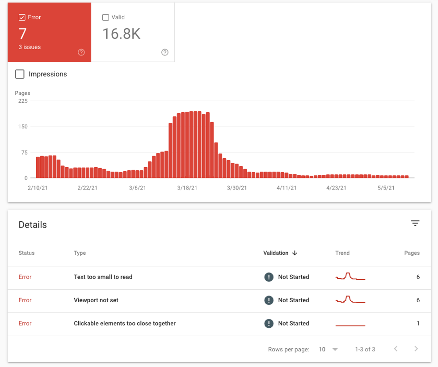The image size is (438, 367).
Task: Click trend sparkline for Text too small
Action: click(x=350, y=277)
